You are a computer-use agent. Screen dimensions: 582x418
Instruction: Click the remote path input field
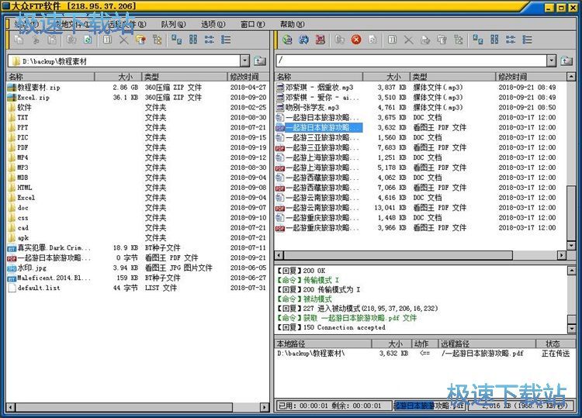[411, 60]
